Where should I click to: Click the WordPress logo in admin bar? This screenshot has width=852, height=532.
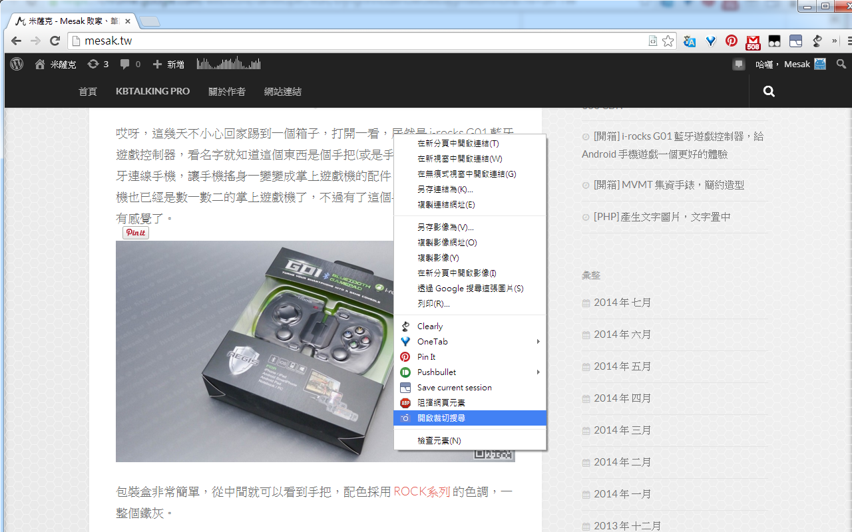tap(17, 65)
